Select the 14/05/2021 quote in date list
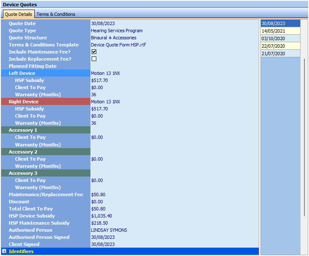This screenshot has height=256, width=309. click(x=280, y=31)
